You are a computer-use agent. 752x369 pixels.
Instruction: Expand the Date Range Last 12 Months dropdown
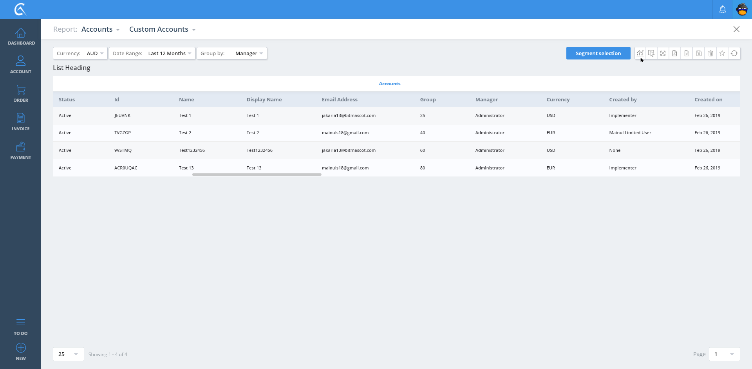(152, 53)
